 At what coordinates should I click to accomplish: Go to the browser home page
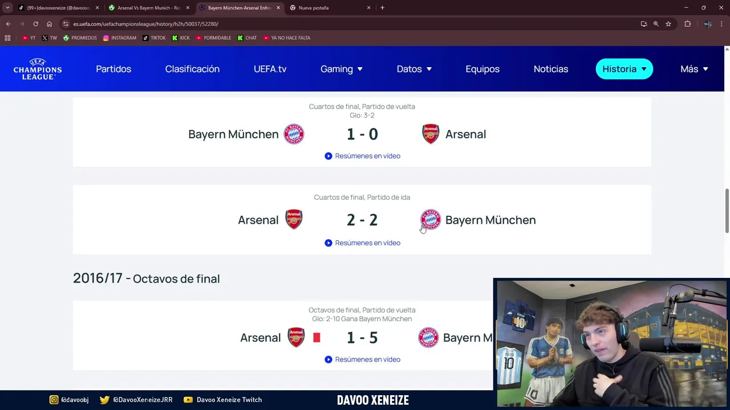click(50, 24)
